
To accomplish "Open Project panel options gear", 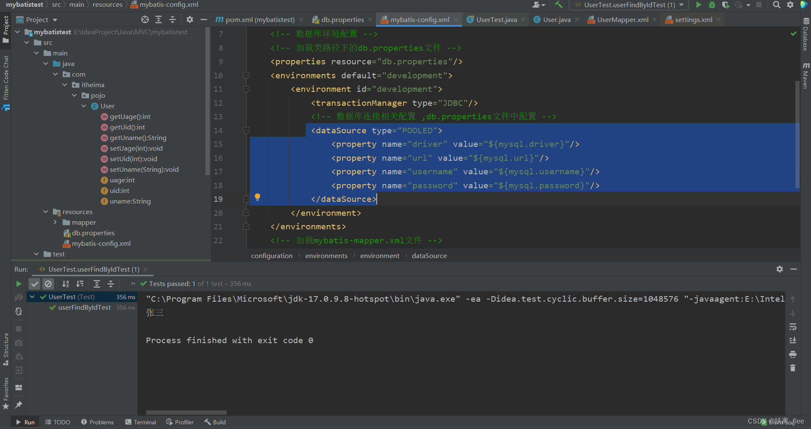I will (x=190, y=19).
